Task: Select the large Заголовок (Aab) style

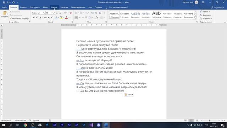Action: pyautogui.click(x=156, y=15)
